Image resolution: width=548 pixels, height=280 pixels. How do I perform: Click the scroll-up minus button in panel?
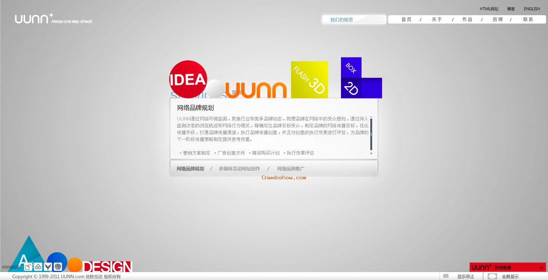tap(371, 117)
